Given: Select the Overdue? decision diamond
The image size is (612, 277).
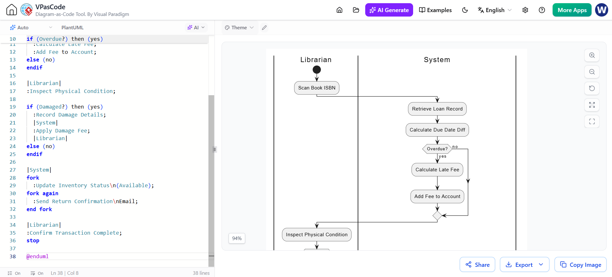Looking at the screenshot, I should [437, 149].
